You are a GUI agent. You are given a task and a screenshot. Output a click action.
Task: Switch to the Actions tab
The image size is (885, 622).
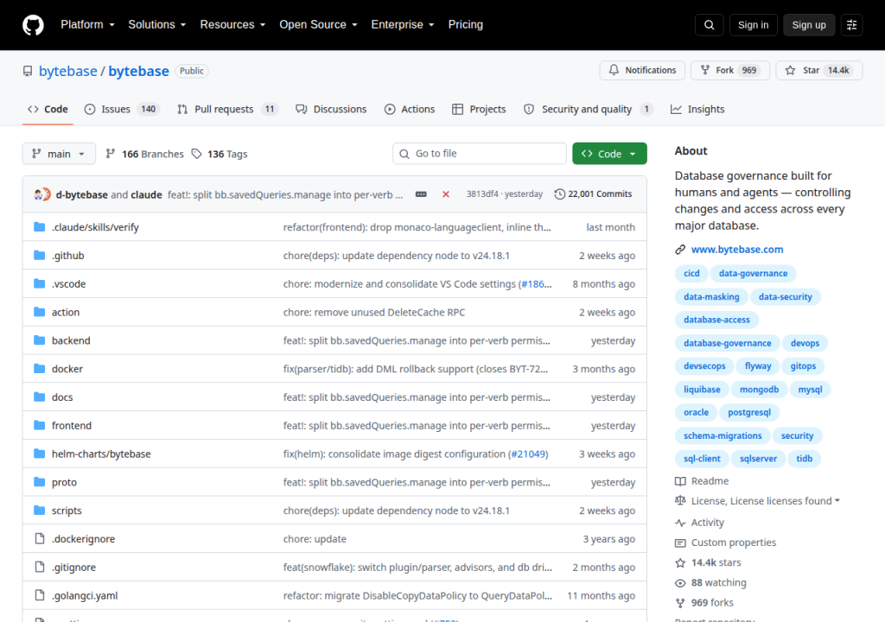point(410,109)
